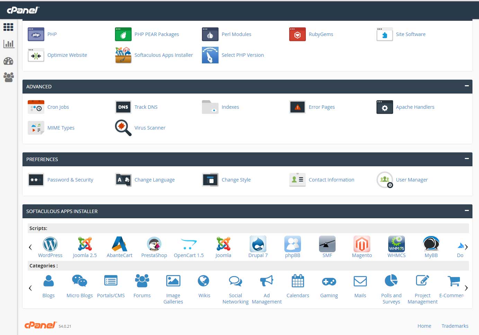This screenshot has height=335, width=479.
Task: Open Contact Information icon
Action: click(x=298, y=180)
